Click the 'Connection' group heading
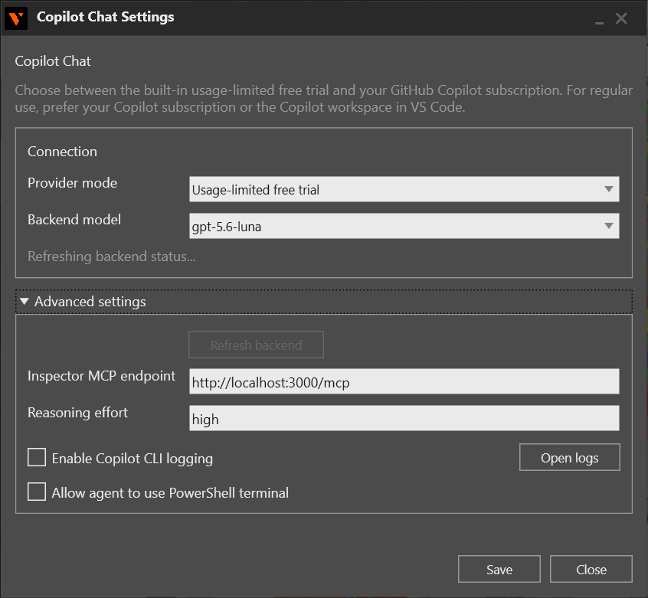Image resolution: width=648 pixels, height=598 pixels. pyautogui.click(x=62, y=152)
